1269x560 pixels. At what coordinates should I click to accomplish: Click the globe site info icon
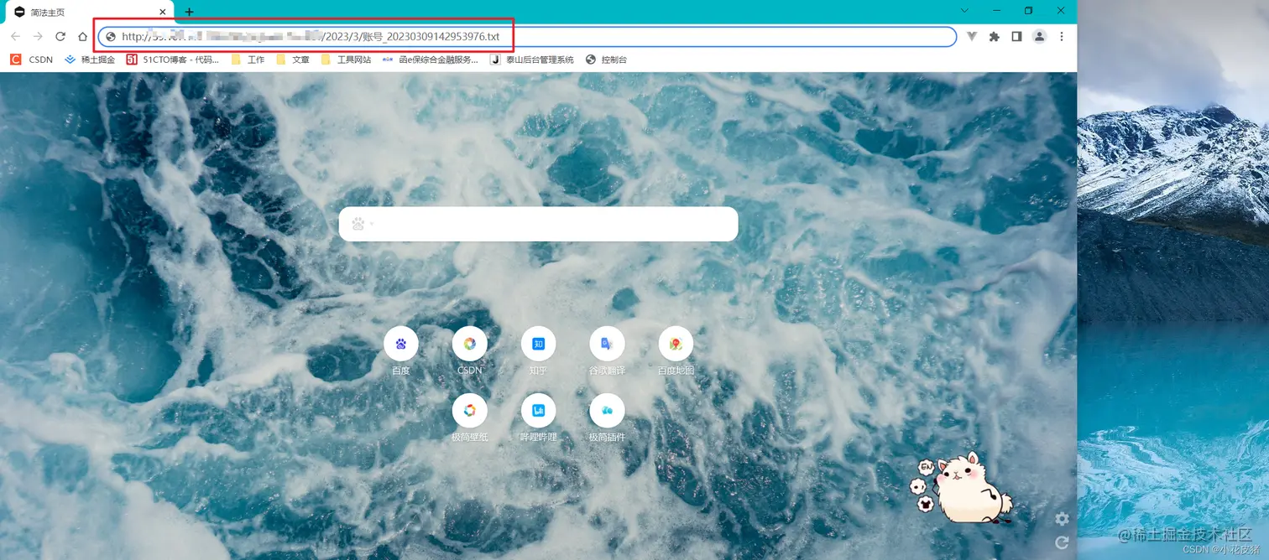[109, 37]
